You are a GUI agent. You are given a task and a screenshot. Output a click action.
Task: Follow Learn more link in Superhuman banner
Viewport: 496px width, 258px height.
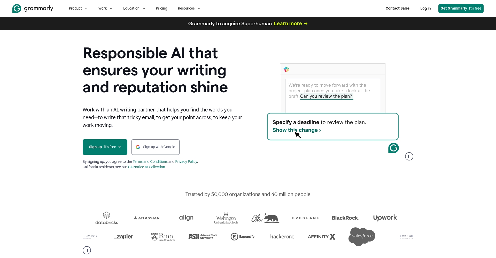(x=291, y=23)
